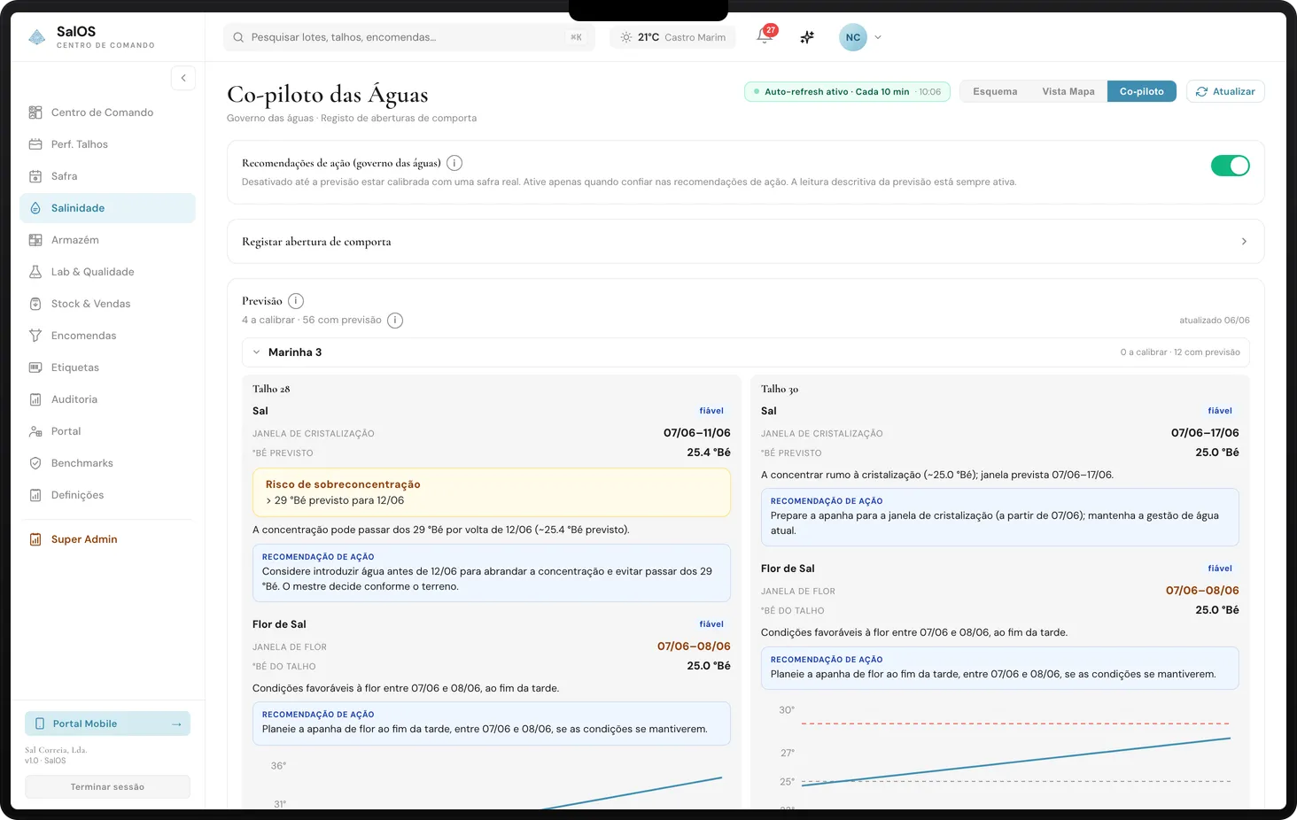Click the sparkles assistant icon in header
Image resolution: width=1297 pixels, height=820 pixels.
click(807, 37)
